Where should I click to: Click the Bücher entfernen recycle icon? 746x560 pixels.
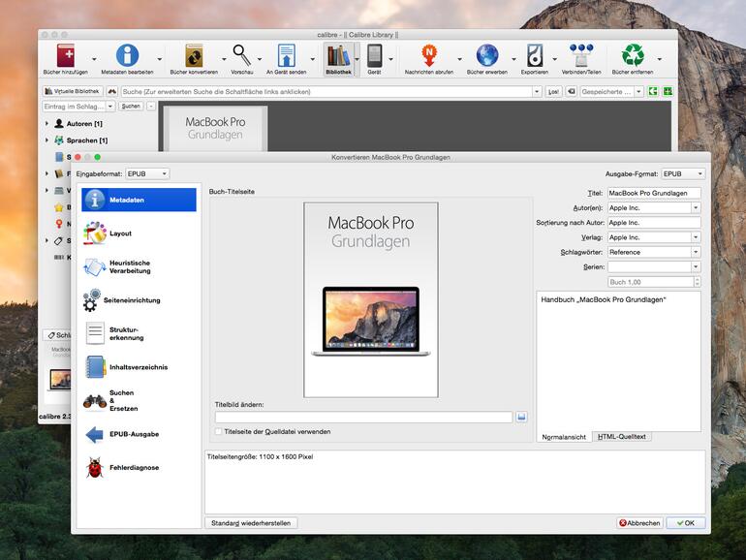(x=633, y=56)
